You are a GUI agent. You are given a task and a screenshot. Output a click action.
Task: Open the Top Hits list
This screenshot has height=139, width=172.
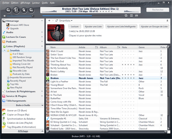click(x=14, y=84)
